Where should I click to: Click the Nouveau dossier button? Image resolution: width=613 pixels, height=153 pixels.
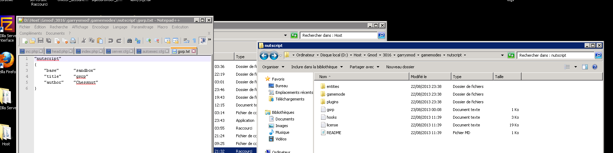[400, 67]
